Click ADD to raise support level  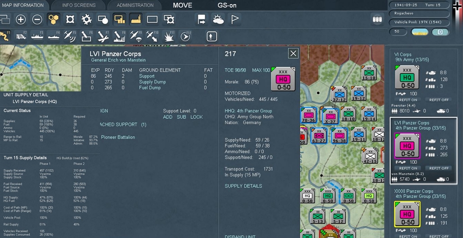[168, 117]
